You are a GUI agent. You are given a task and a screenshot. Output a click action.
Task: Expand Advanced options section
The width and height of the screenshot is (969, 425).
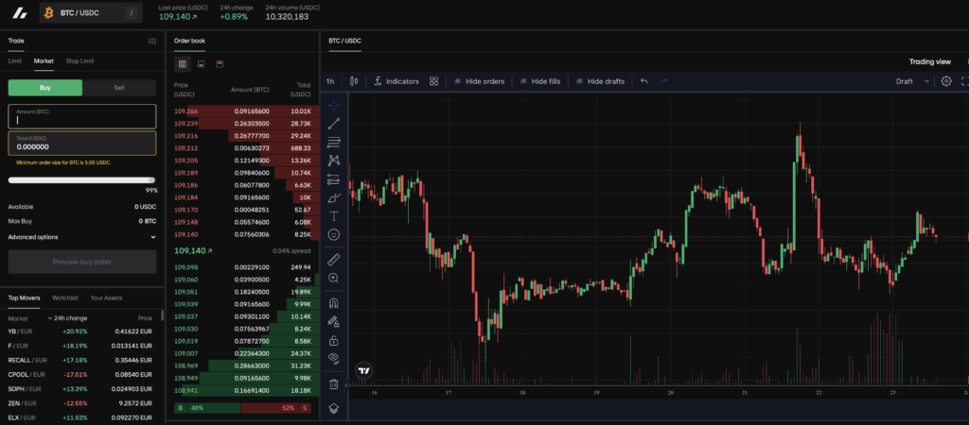click(x=81, y=237)
